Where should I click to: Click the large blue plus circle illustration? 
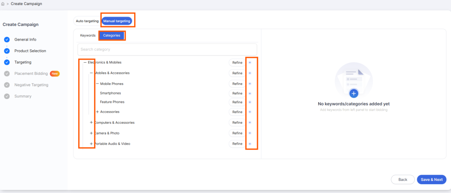tap(354, 94)
